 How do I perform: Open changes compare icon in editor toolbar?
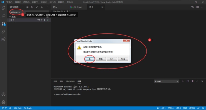[193, 7]
